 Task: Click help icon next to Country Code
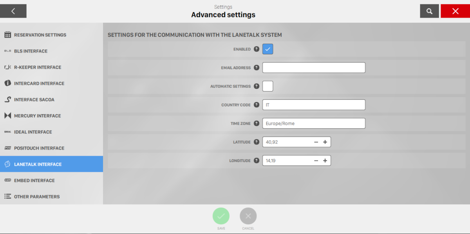click(257, 105)
